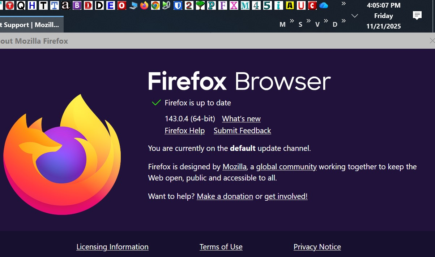Click the Submit Feedback link
435x257 pixels.
point(242,131)
